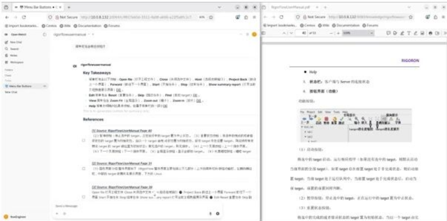Select the PDF text annotation tool
Screen dimensions: 447x221
pos(409,33)
